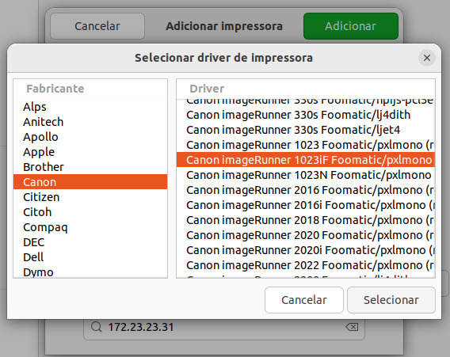Screen dimensions: 450x357
Task: Click the green Adicionar button
Action: click(351, 26)
